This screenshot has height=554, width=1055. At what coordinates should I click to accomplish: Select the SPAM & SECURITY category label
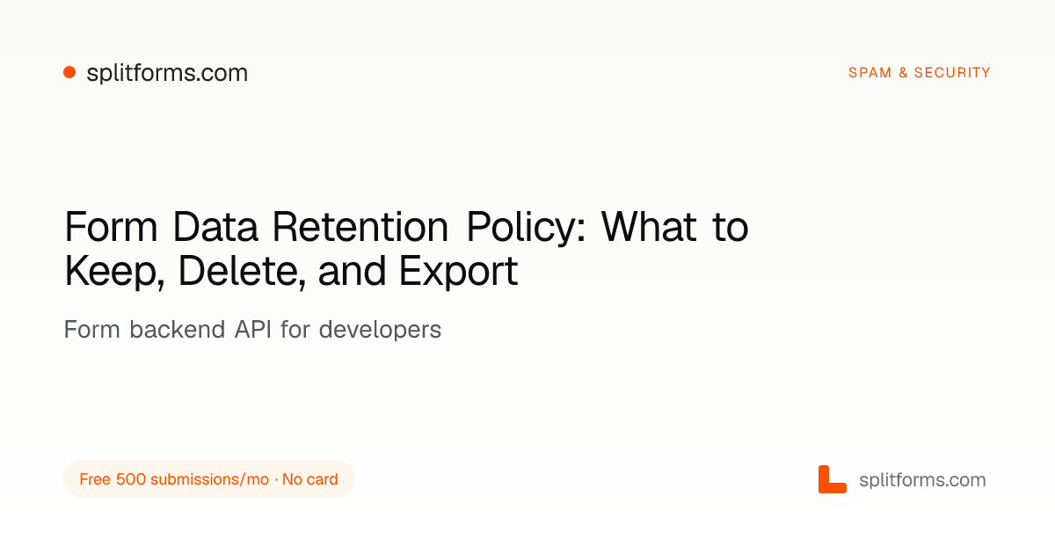(x=920, y=73)
